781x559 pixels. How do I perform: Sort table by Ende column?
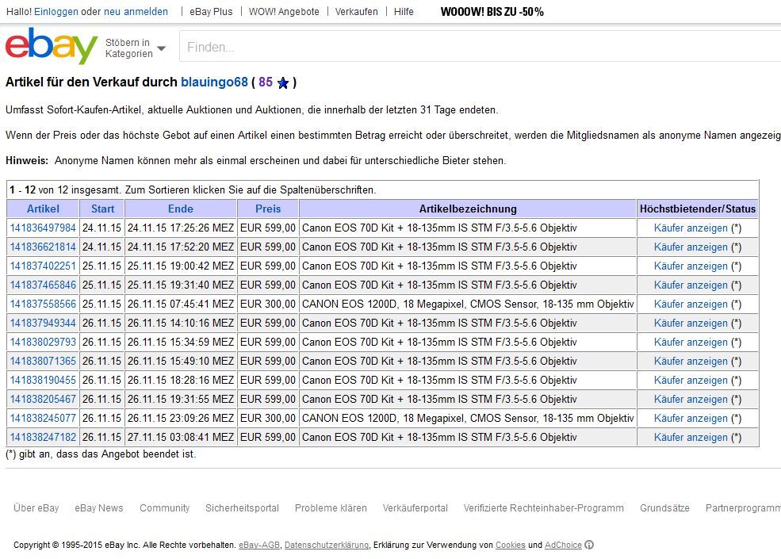(180, 209)
